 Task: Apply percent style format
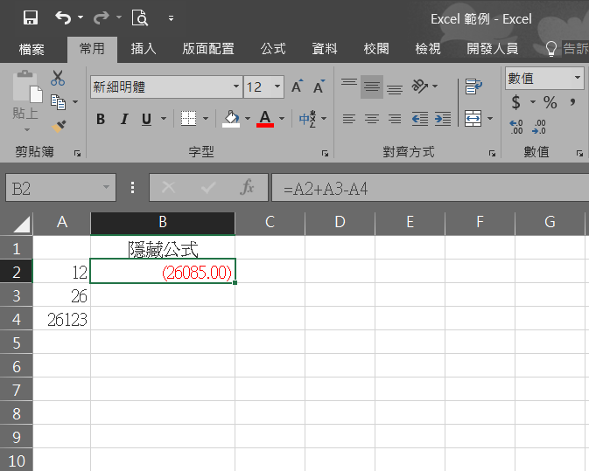(x=550, y=102)
